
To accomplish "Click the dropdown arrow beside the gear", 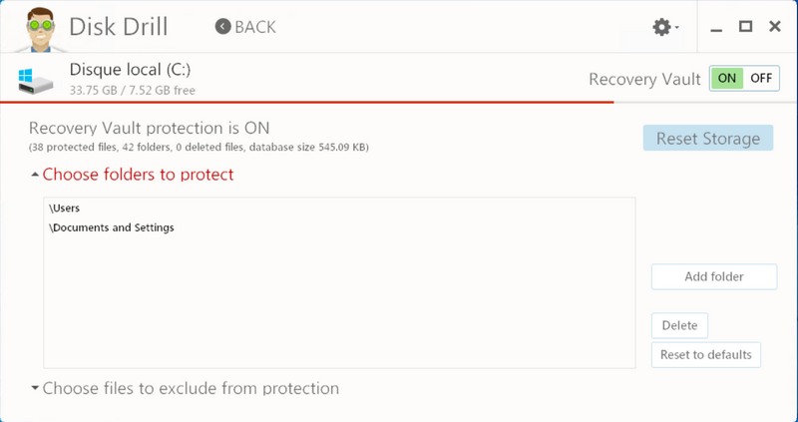I will pos(677,28).
